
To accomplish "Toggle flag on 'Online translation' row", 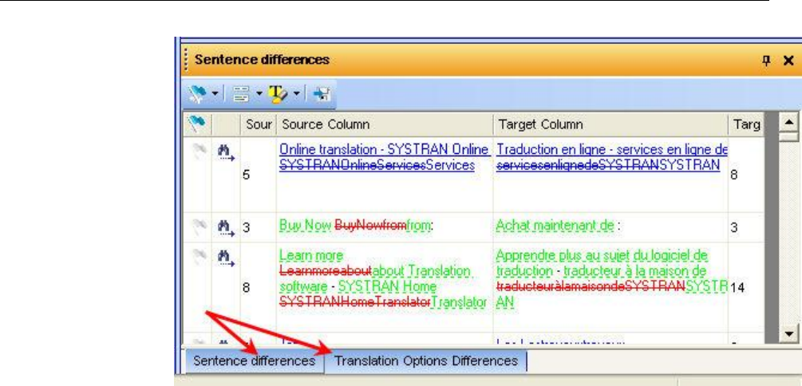I will (x=199, y=151).
